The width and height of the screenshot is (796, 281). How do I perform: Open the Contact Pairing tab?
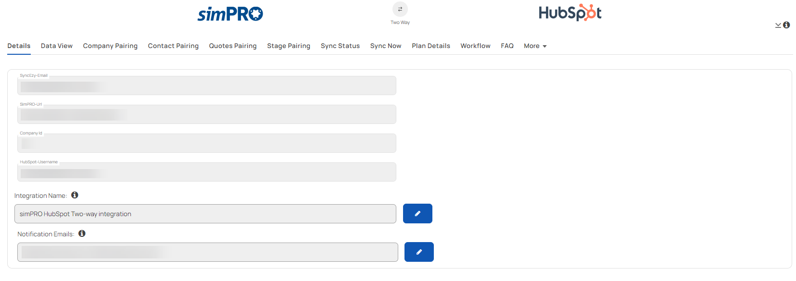[x=173, y=46]
